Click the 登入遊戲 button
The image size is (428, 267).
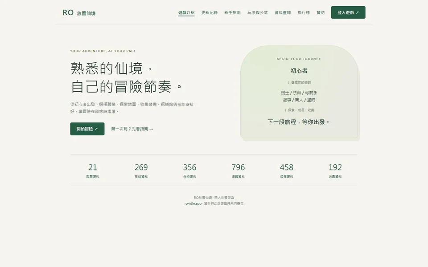pyautogui.click(x=348, y=12)
